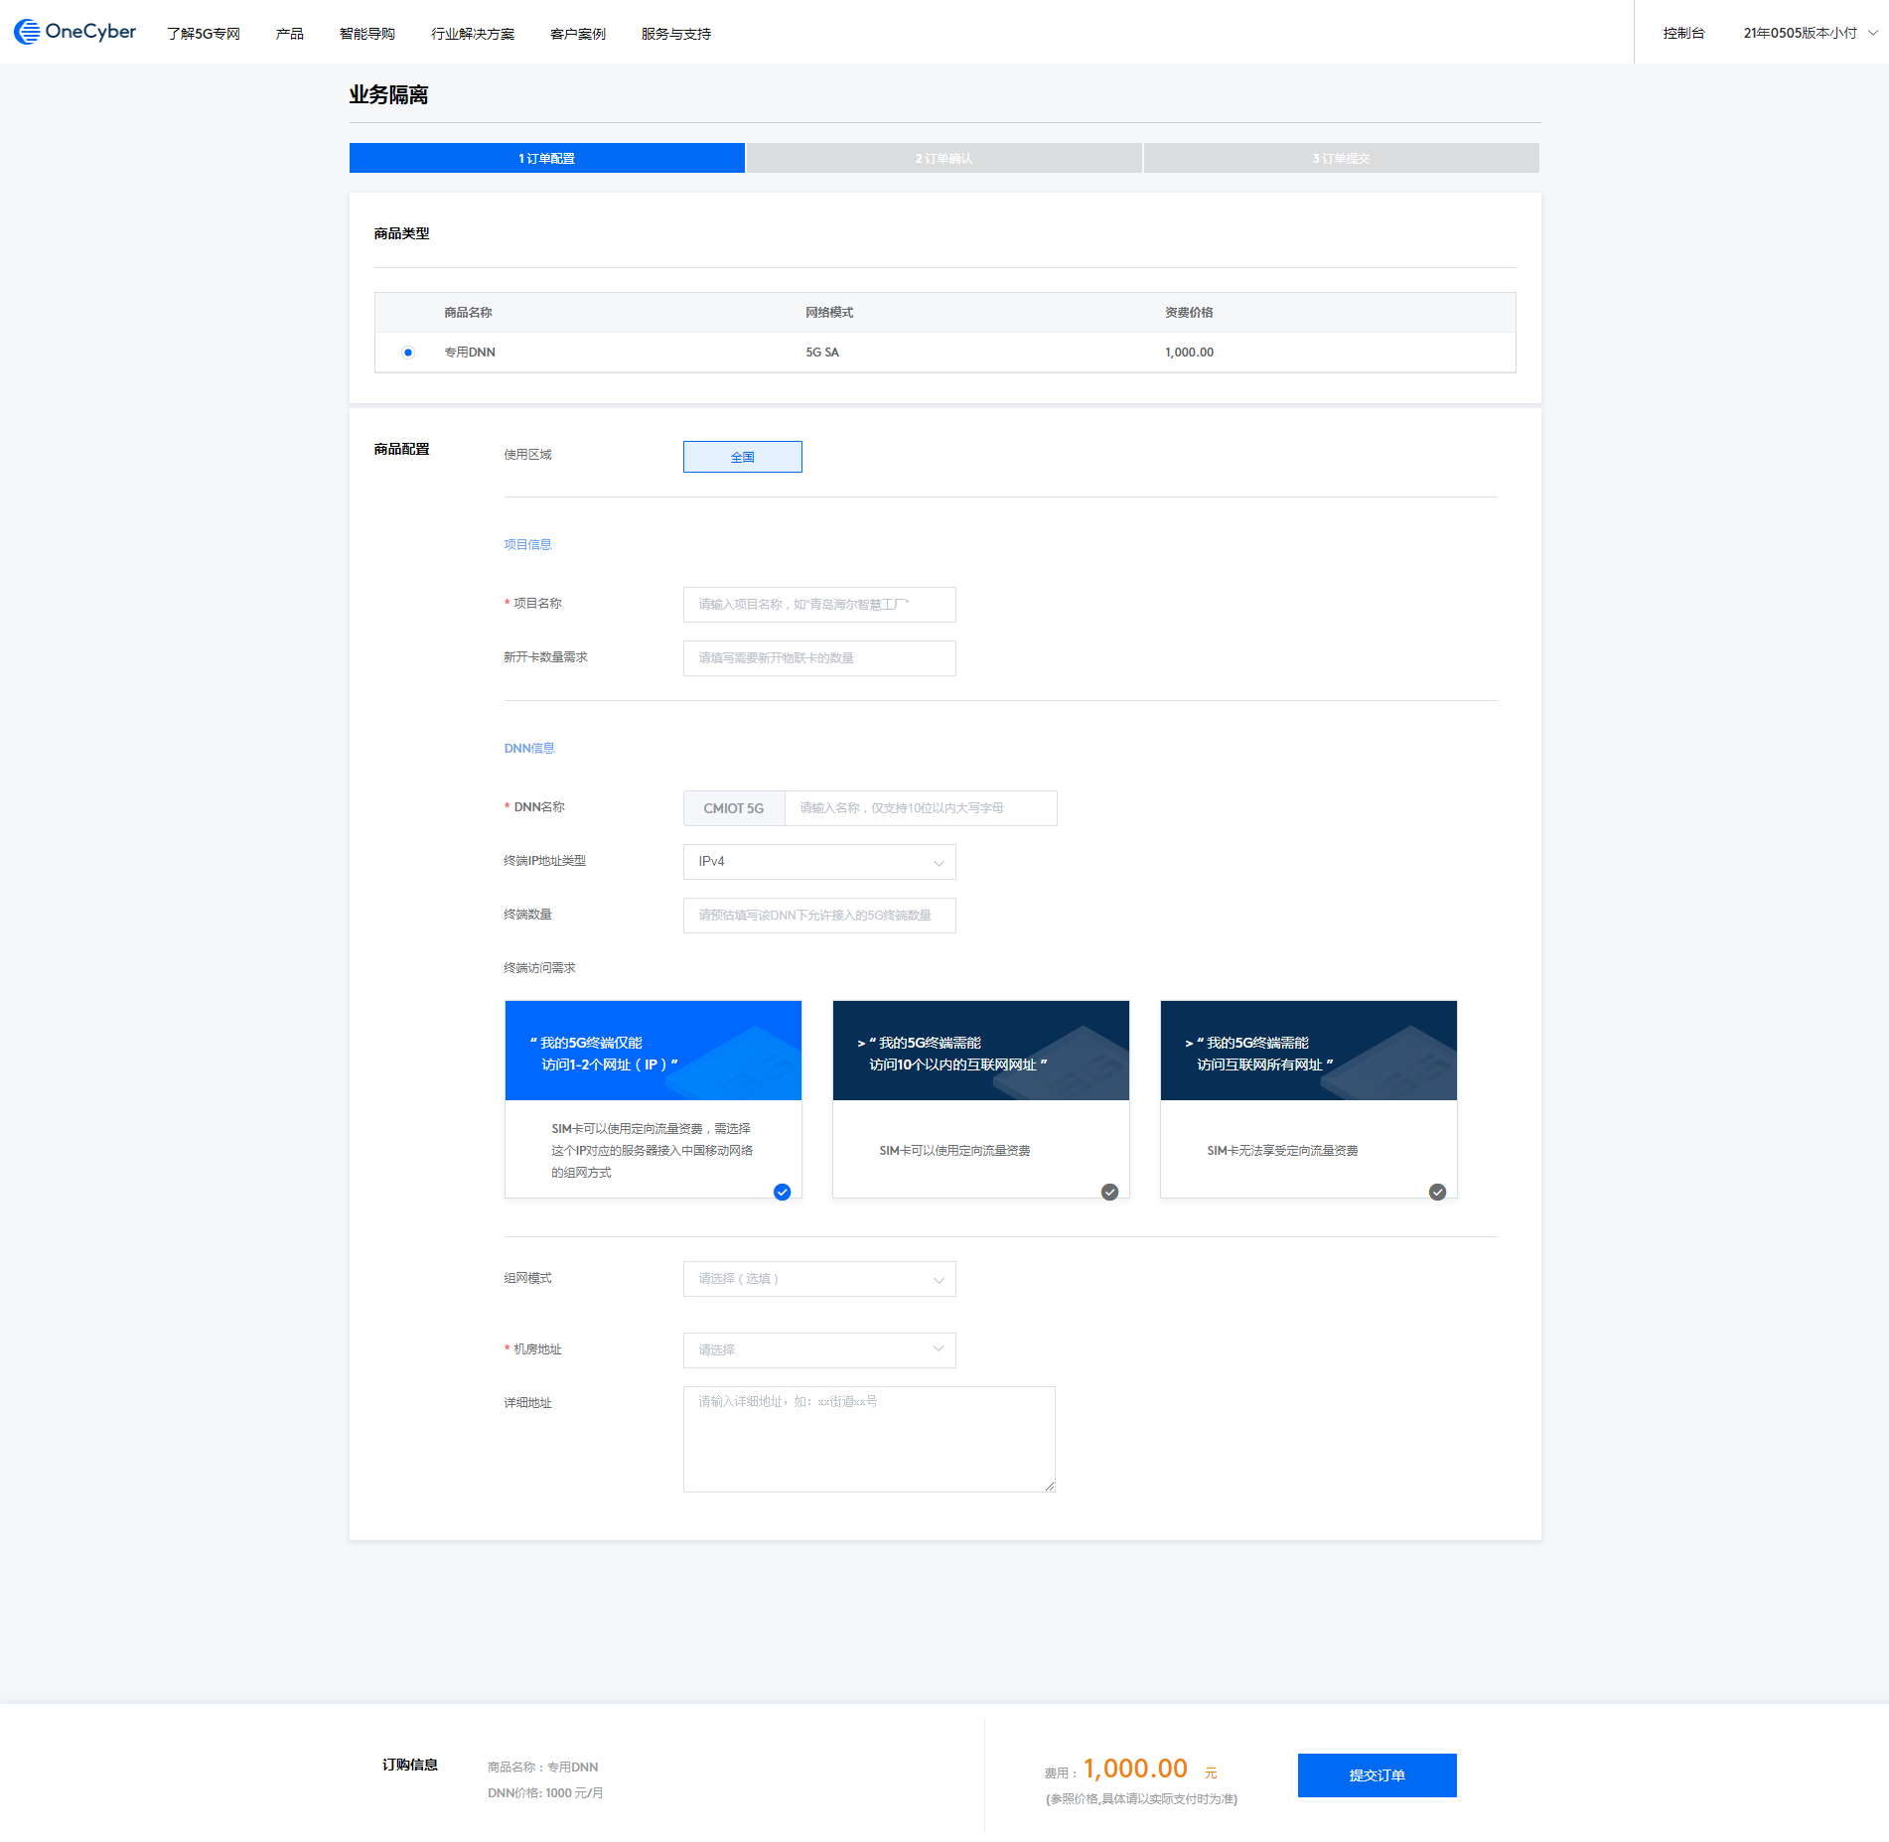The height and width of the screenshot is (1842, 1889).
Task: Select the 全国 usage region option
Action: (742, 457)
